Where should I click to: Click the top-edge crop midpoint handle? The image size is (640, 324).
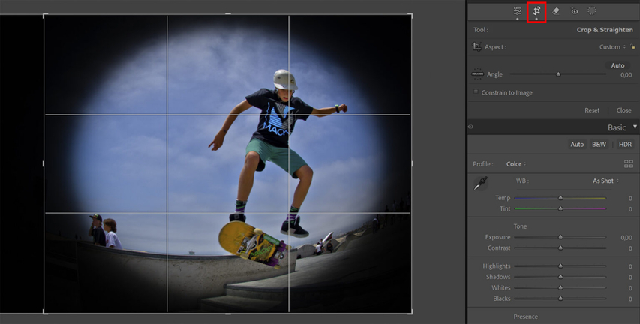pos(228,14)
